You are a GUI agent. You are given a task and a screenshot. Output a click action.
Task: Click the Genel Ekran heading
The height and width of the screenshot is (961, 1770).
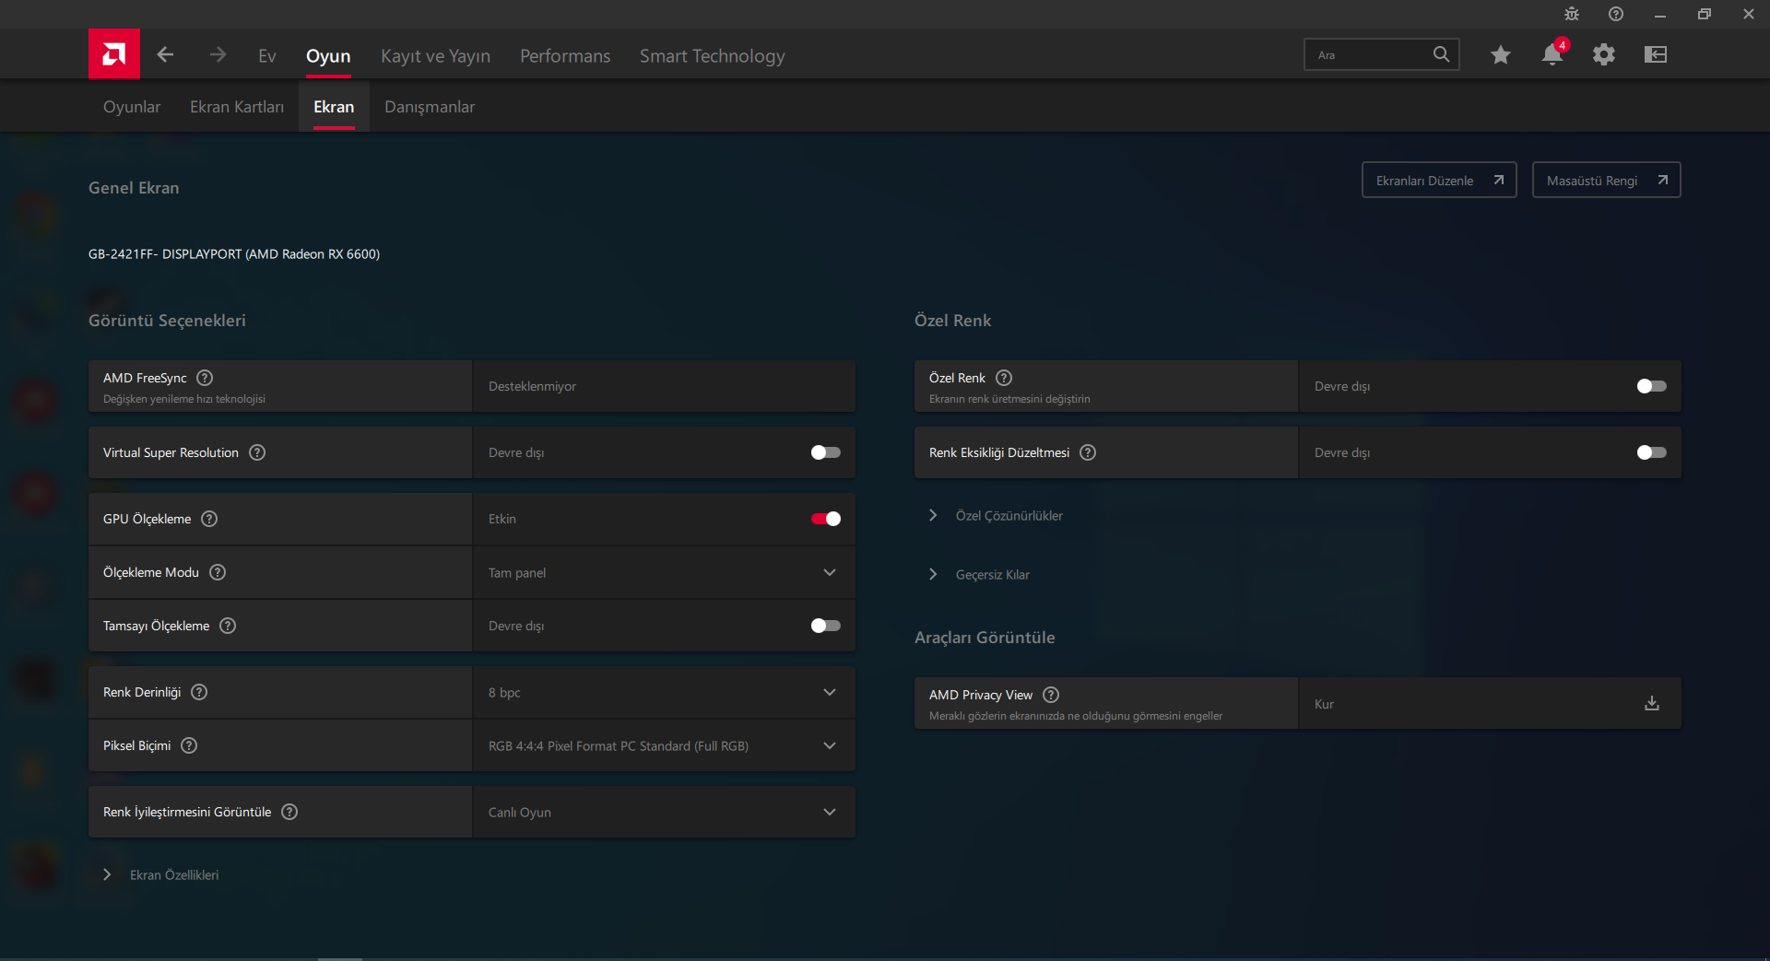click(x=134, y=188)
